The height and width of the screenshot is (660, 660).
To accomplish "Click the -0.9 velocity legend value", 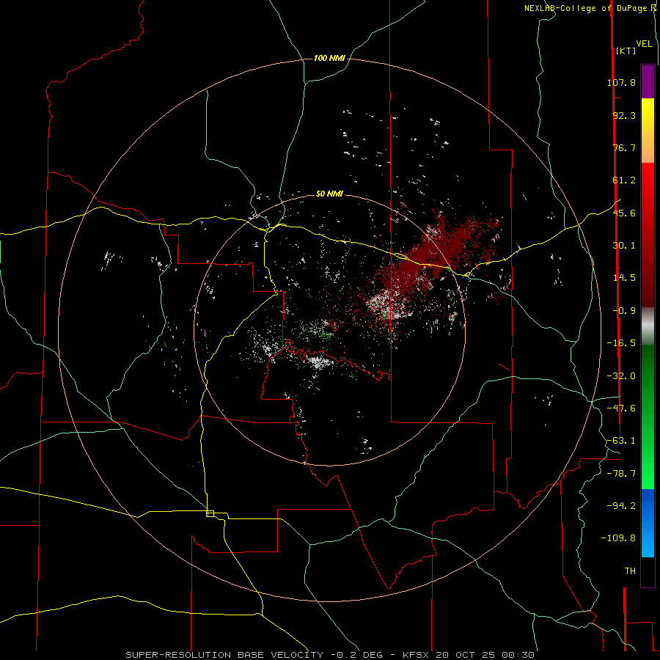I will click(624, 311).
